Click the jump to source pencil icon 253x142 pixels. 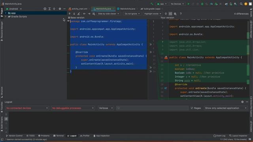(79, 14)
